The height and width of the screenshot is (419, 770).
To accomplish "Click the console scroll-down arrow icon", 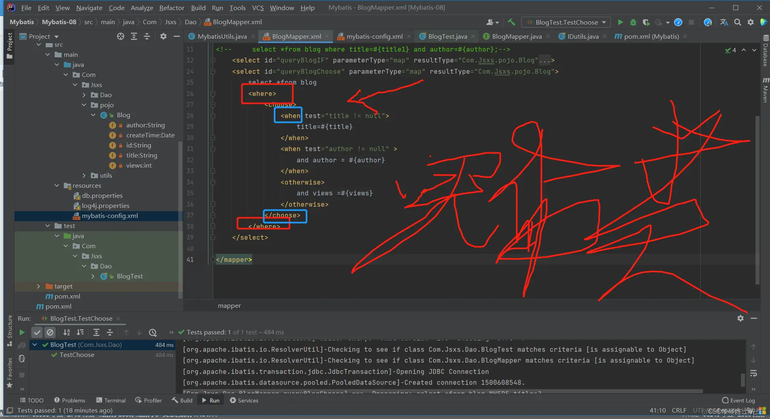I will 753,360.
